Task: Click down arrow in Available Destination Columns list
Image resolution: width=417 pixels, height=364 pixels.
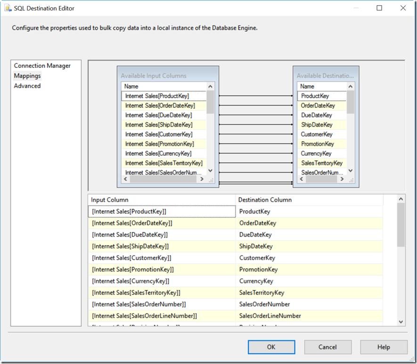Action: coord(351,171)
